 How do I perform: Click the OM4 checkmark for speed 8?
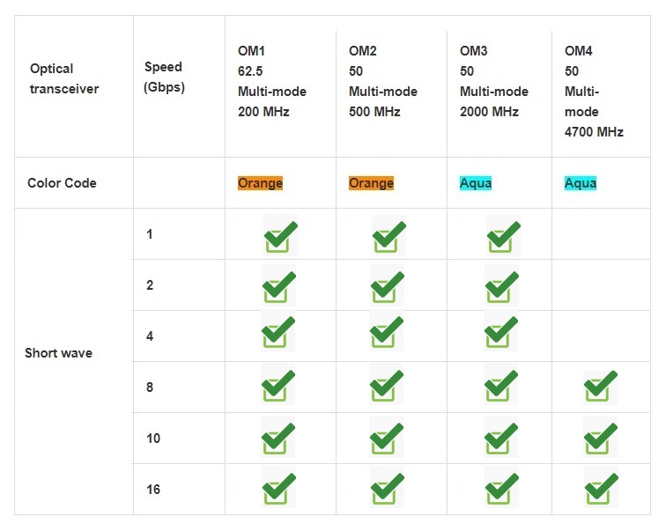[x=601, y=387]
